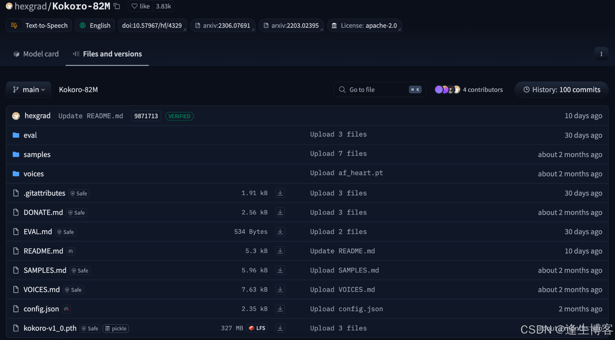Image resolution: width=615 pixels, height=340 pixels.
Task: Click the voices folder icon
Action: click(x=16, y=174)
